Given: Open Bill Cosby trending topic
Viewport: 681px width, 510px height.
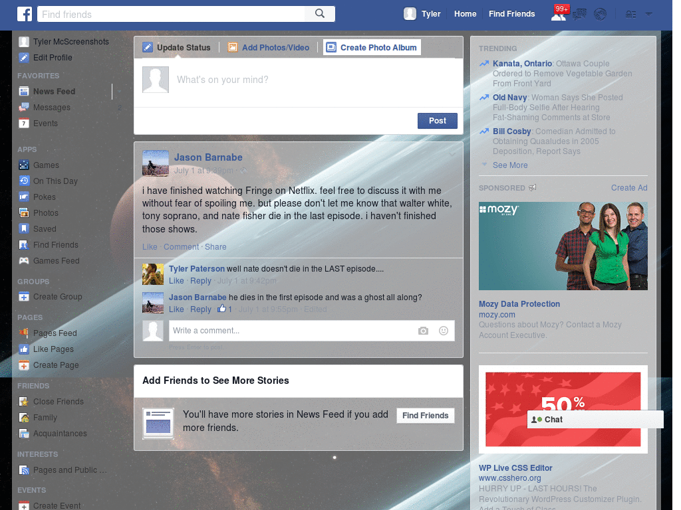Looking at the screenshot, I should click(x=511, y=131).
